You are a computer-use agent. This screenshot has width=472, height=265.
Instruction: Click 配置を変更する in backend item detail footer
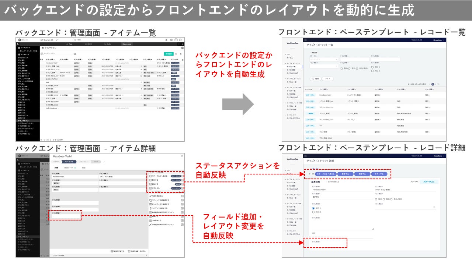[117, 251]
